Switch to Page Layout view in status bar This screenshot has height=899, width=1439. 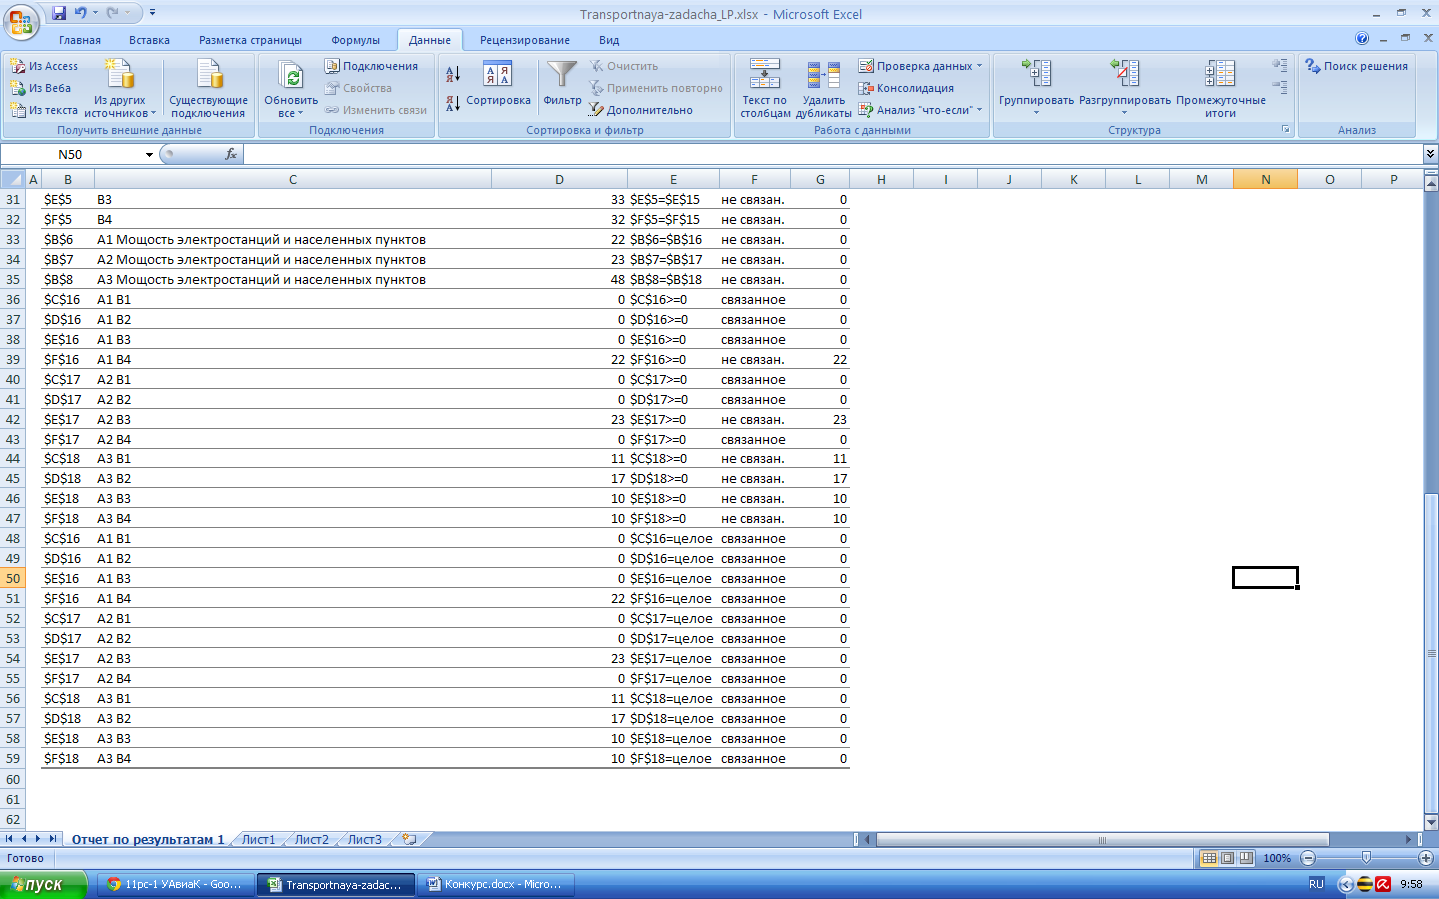1228,858
